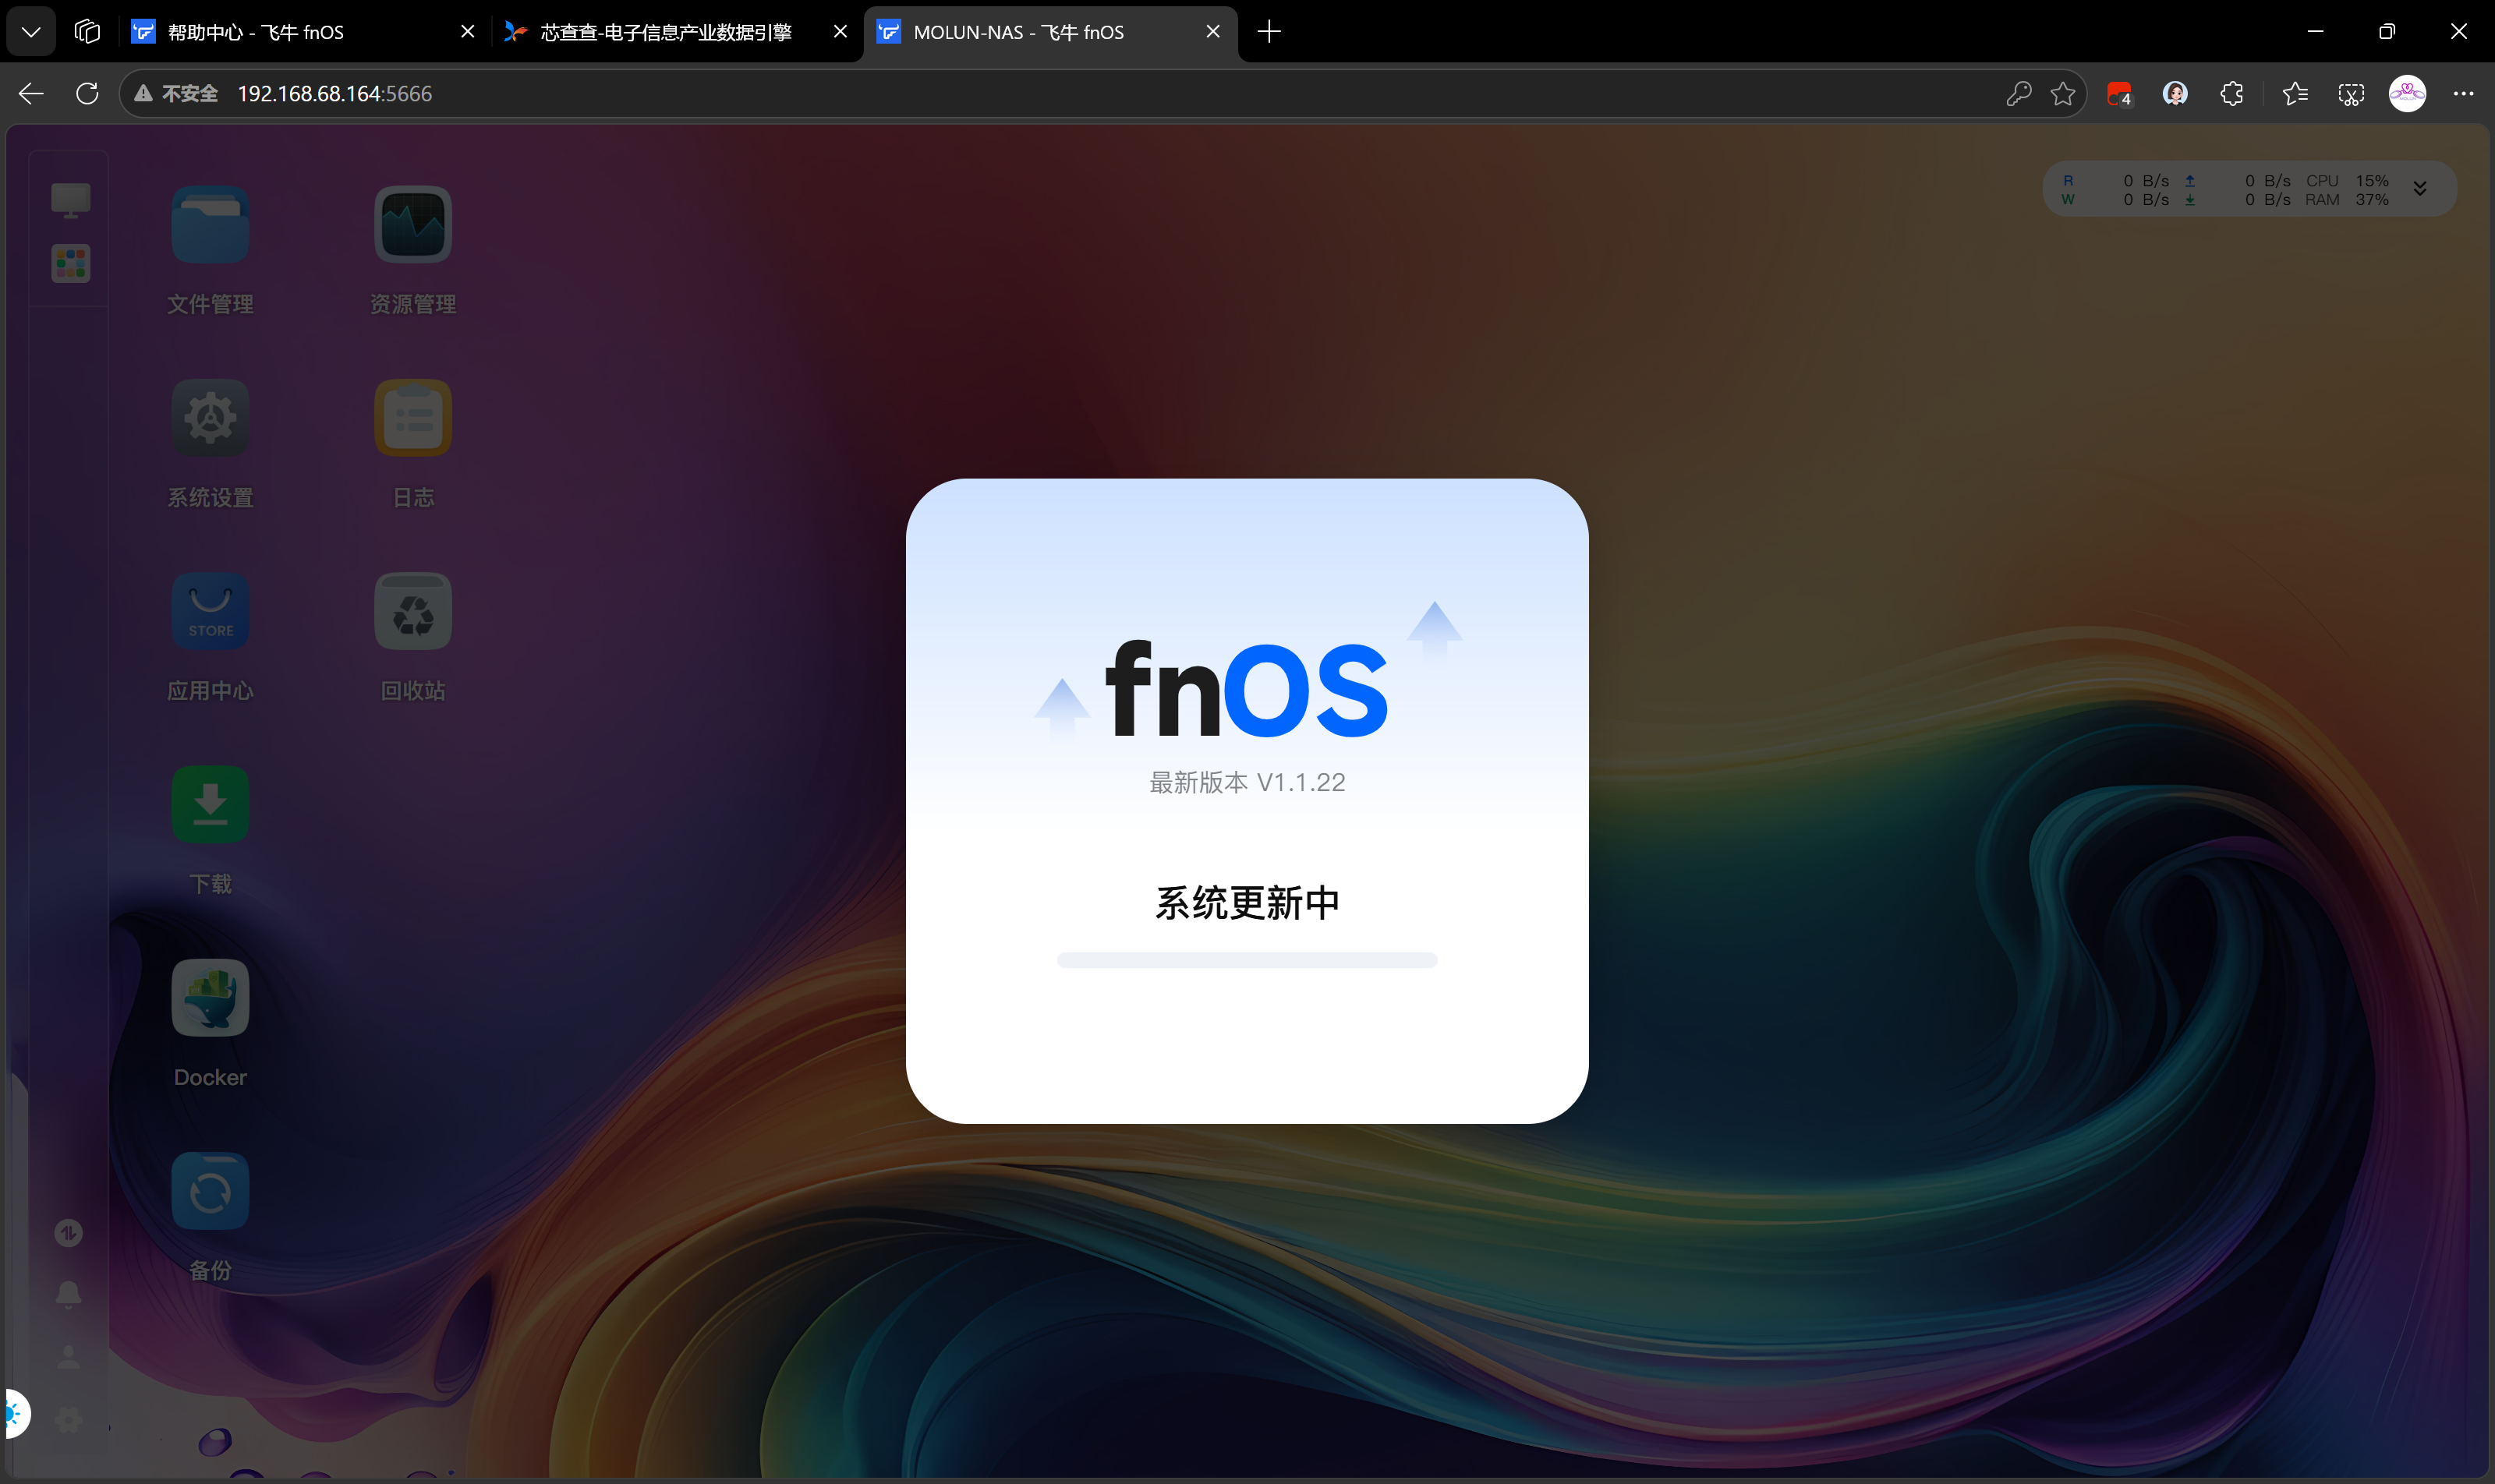Add page to favorites with star icon
Screen dimensions: 2495x1484
(2063, 93)
